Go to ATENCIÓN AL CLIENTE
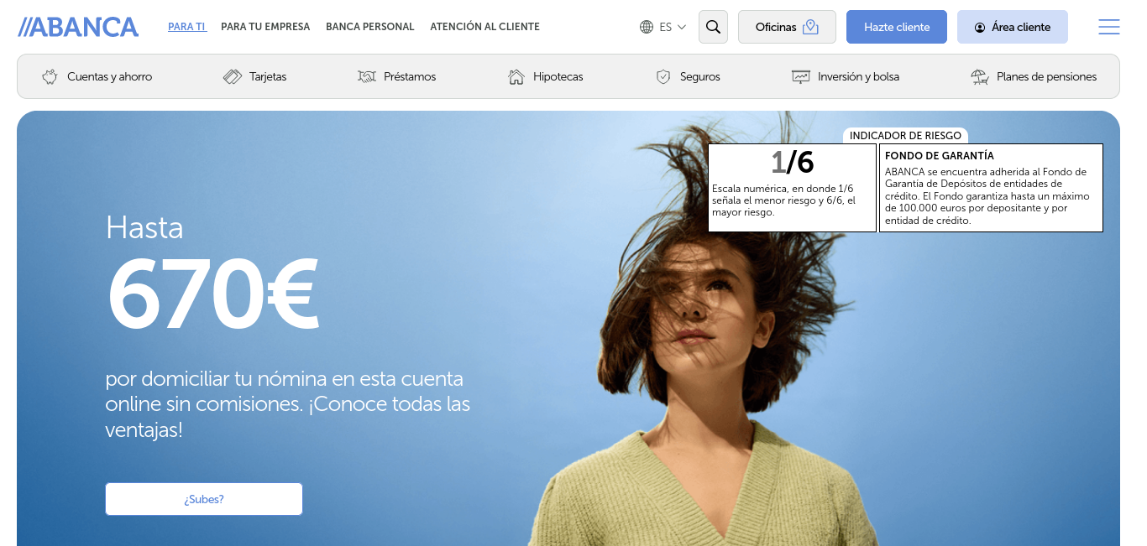The width and height of the screenshot is (1147, 546). click(484, 27)
